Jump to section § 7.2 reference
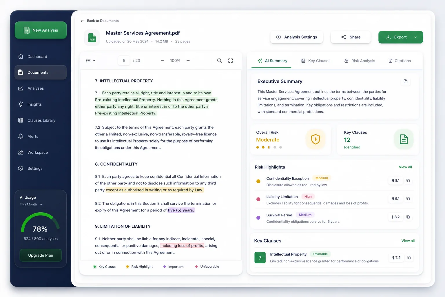445x297 pixels. pyautogui.click(x=396, y=258)
